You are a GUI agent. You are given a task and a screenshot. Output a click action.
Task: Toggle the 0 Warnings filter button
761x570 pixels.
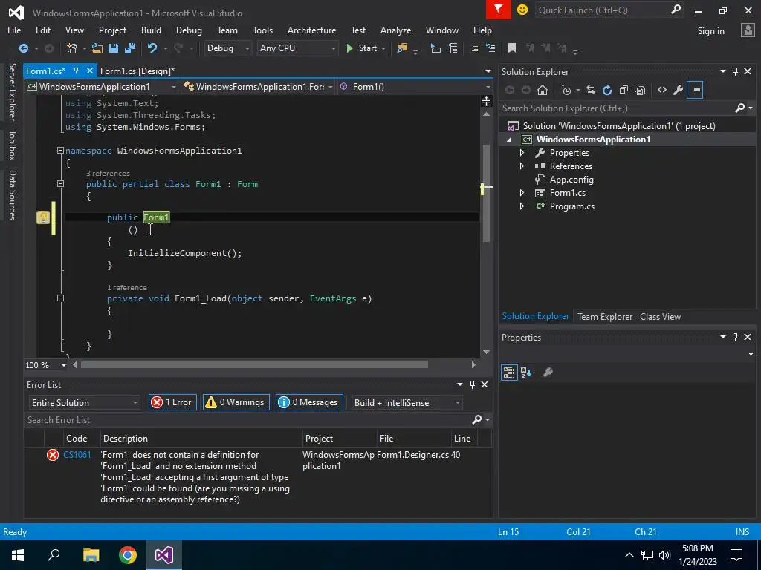[x=236, y=402]
